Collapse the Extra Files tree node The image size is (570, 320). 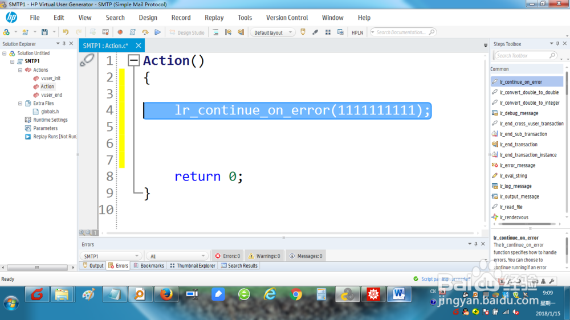click(x=21, y=103)
